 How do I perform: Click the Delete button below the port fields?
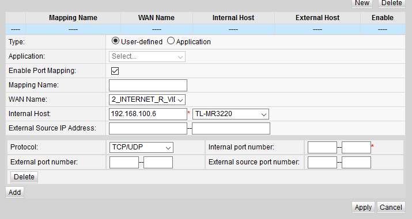[x=24, y=177]
